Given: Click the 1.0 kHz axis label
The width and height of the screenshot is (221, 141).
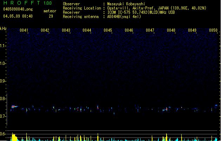Looking at the screenshot, I should (3, 63).
